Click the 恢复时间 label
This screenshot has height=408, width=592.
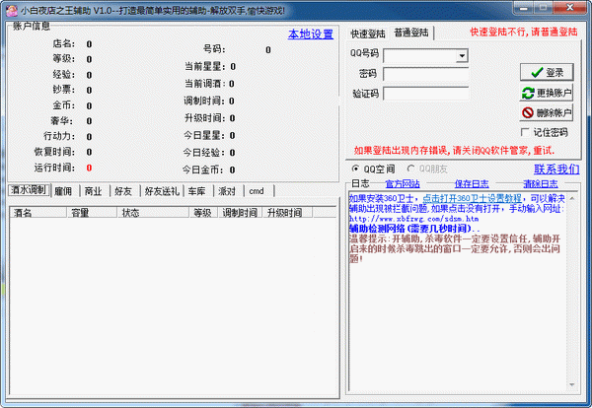coord(54,152)
